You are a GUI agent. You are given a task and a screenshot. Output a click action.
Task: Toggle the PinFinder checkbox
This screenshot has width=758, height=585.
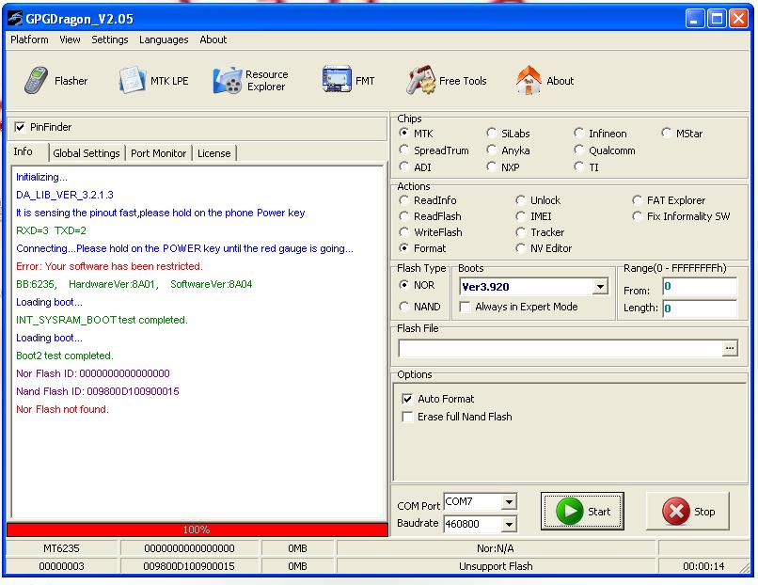point(20,127)
